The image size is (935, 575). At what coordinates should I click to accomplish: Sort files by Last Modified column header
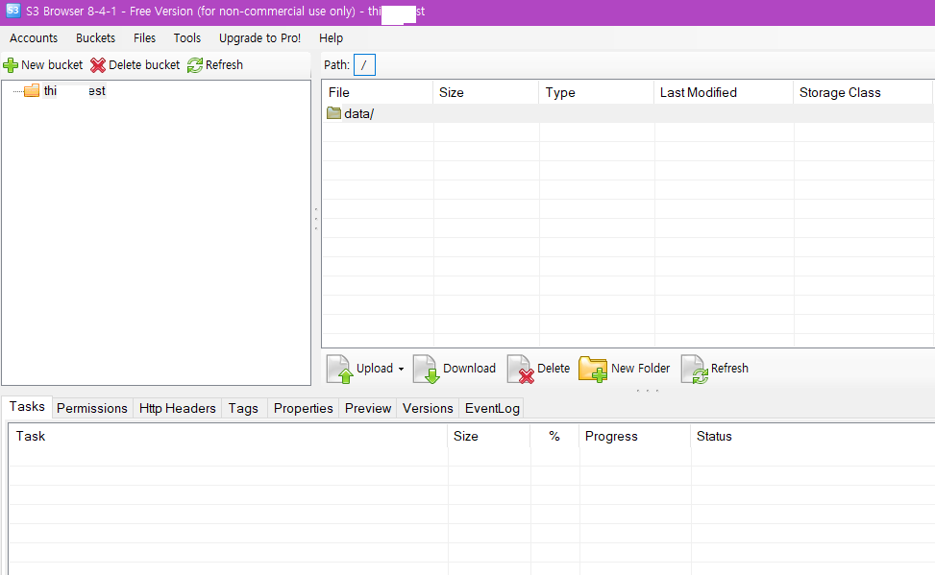pos(699,92)
